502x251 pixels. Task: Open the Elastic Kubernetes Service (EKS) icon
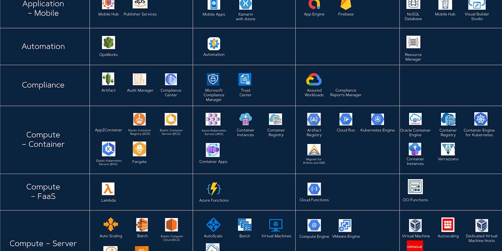click(x=108, y=149)
